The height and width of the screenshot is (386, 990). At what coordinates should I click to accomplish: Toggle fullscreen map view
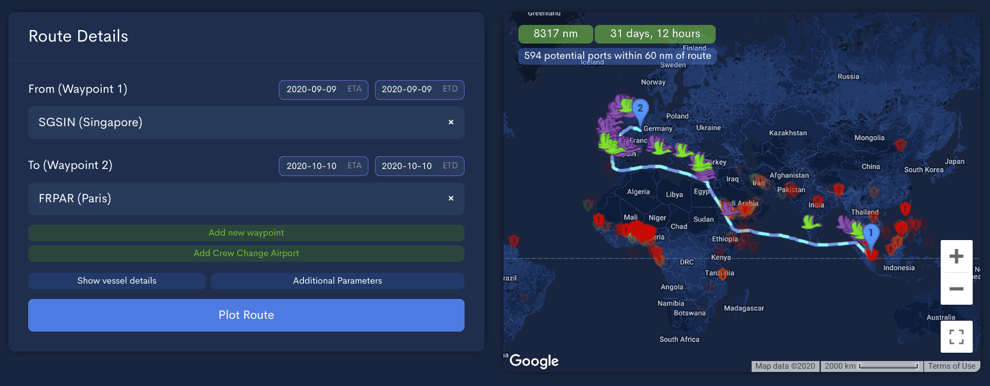tap(956, 337)
